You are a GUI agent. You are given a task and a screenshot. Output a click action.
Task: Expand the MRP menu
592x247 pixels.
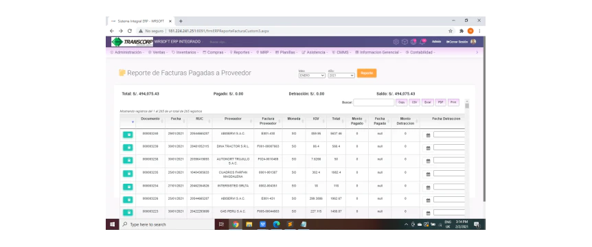[x=264, y=52]
